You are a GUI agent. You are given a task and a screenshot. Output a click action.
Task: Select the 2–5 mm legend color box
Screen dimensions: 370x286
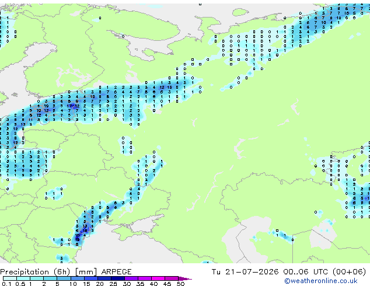(50, 278)
